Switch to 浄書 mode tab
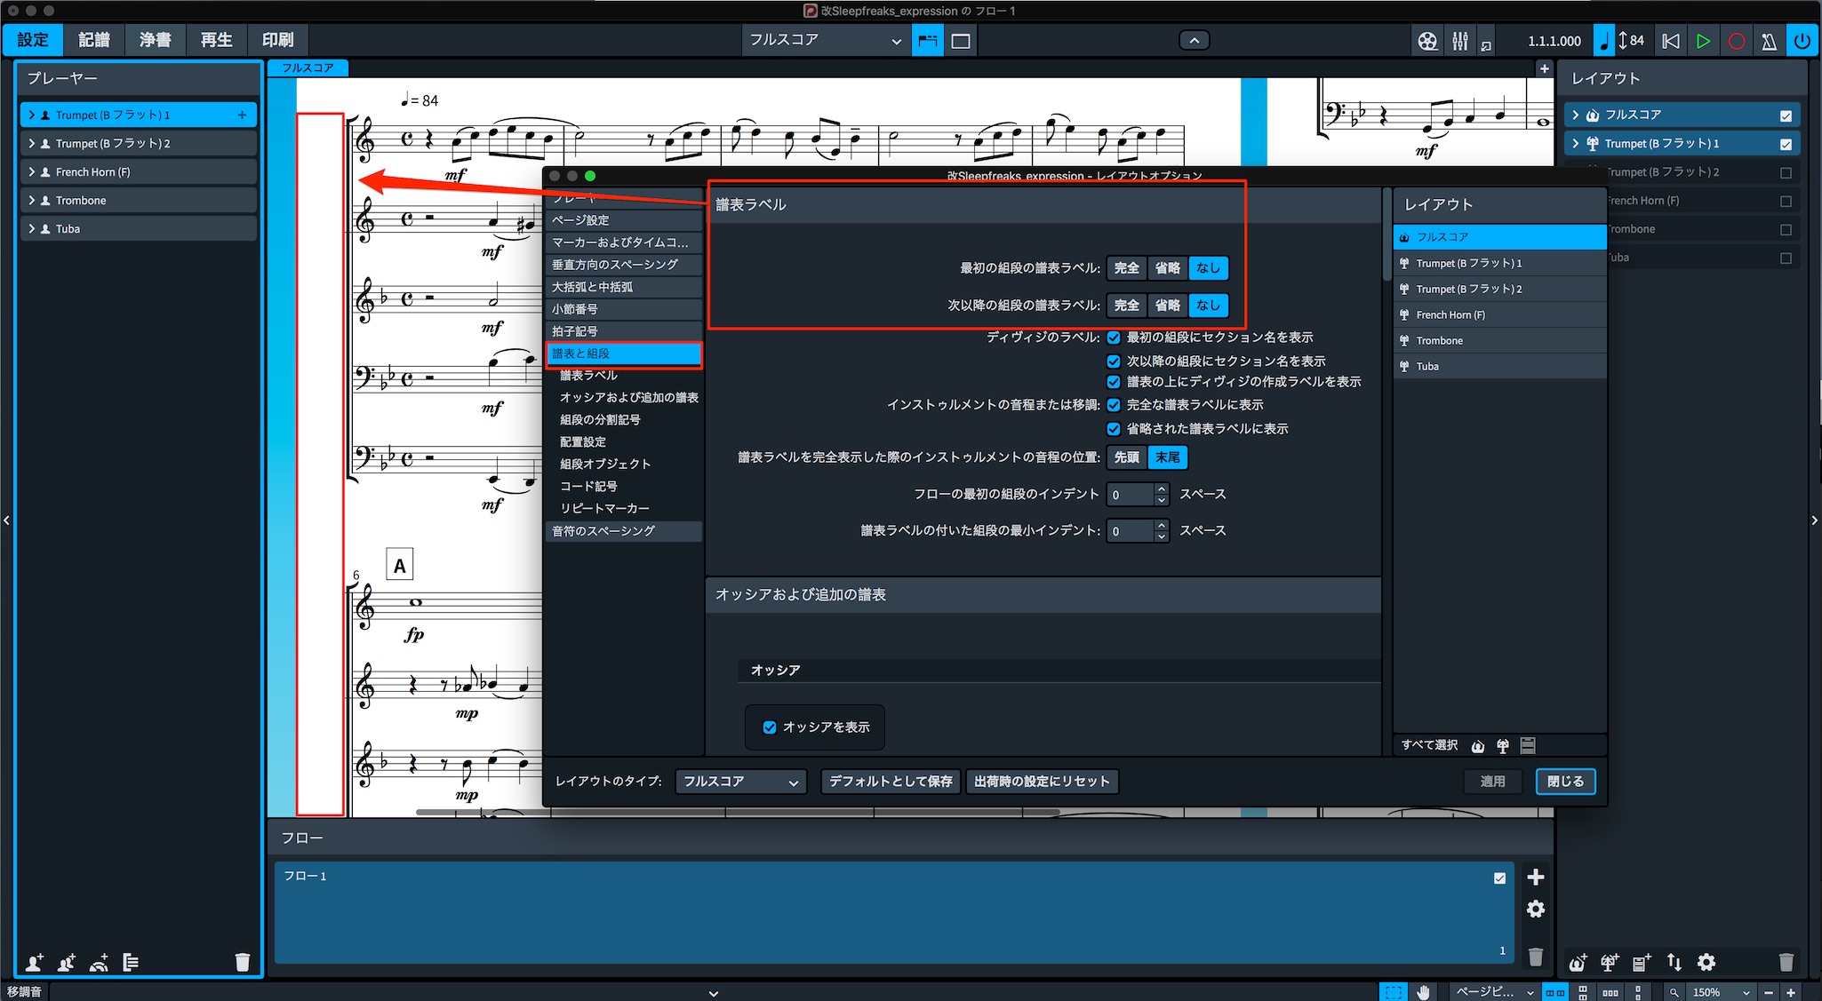The height and width of the screenshot is (1001, 1822). [156, 40]
